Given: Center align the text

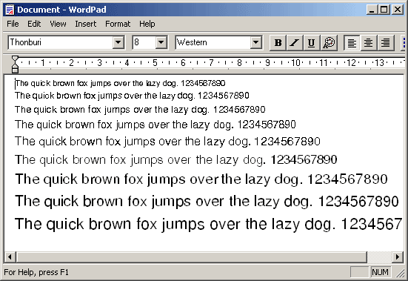Looking at the screenshot, I should (x=369, y=43).
